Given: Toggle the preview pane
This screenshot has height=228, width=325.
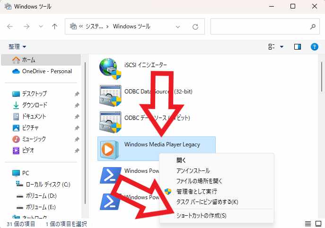Looking at the screenshot, I should (298, 47).
